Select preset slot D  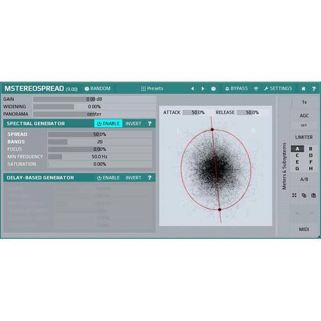311,155
